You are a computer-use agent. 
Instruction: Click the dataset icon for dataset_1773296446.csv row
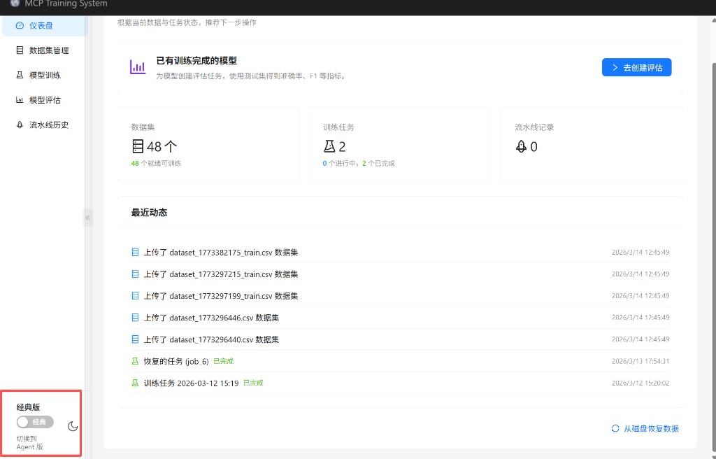coord(135,317)
